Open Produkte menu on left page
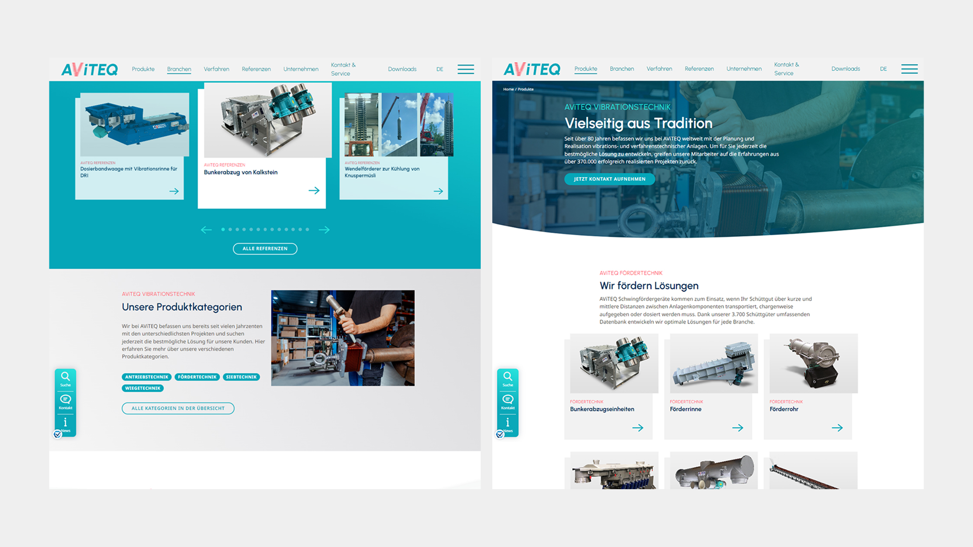The image size is (973, 547). [x=143, y=69]
